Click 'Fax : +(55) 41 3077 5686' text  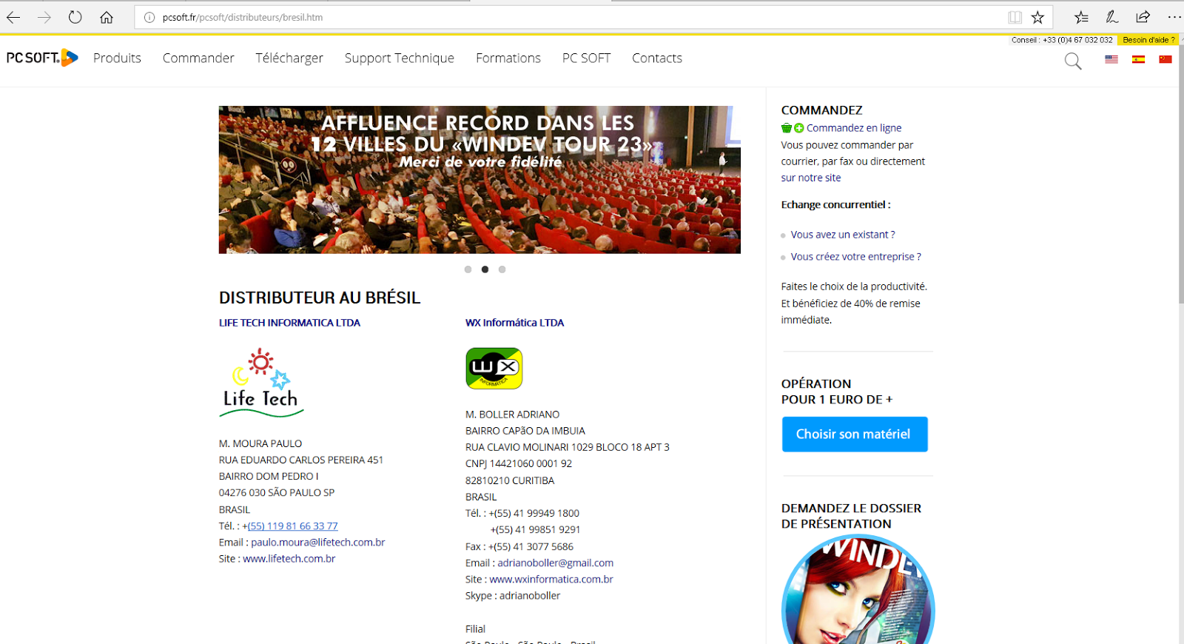pos(519,546)
